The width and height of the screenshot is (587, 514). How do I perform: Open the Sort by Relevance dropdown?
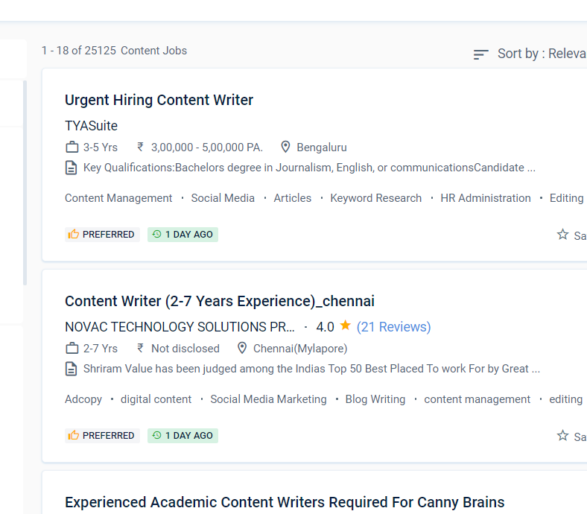point(542,54)
